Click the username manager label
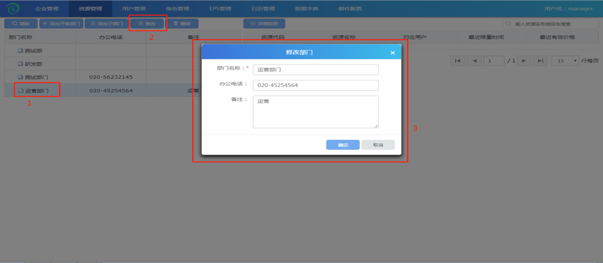Viewport: 603px width, 263px height. pos(568,9)
